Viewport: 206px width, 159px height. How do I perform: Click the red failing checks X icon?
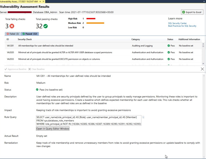pos(12,26)
